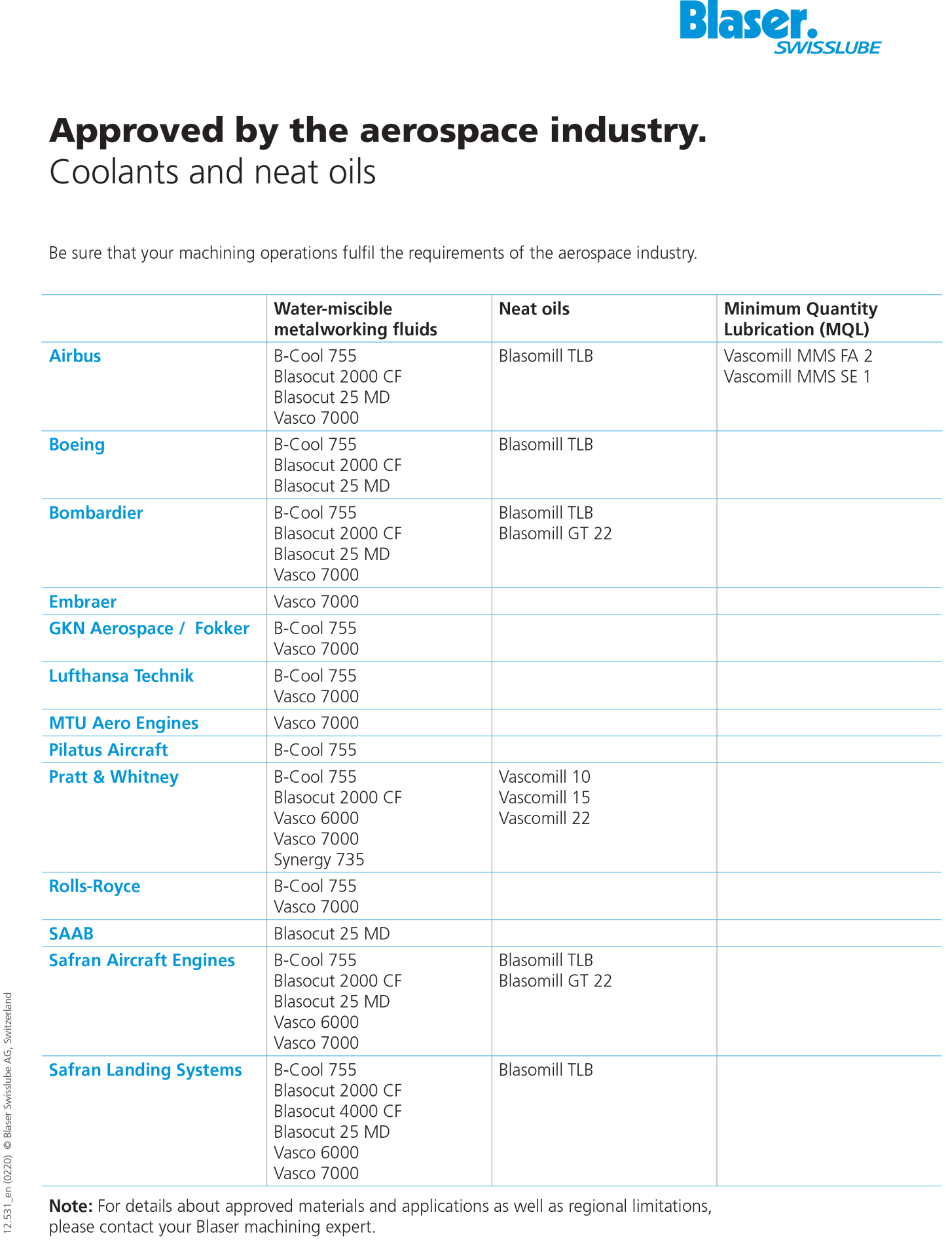
Task: Click the Blaser Swisslube logo
Action: click(x=780, y=28)
